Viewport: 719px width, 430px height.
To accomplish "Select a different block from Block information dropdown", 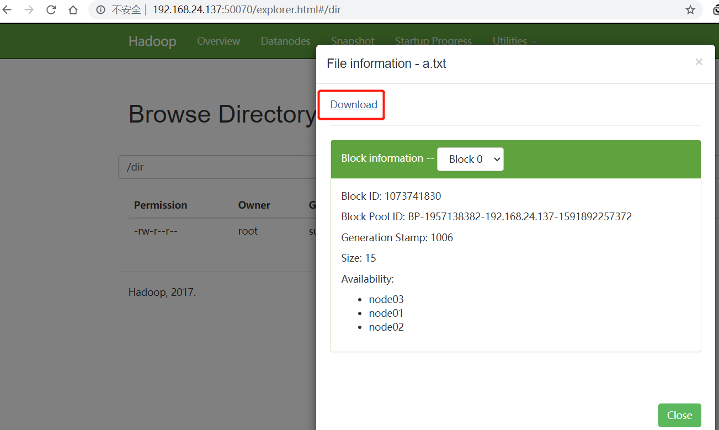I will [470, 159].
